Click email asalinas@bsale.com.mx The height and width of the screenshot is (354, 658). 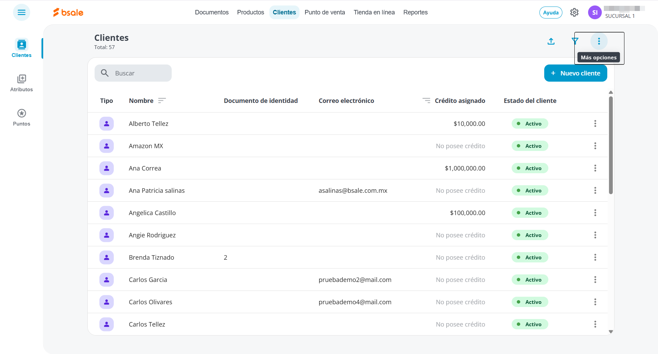point(353,190)
